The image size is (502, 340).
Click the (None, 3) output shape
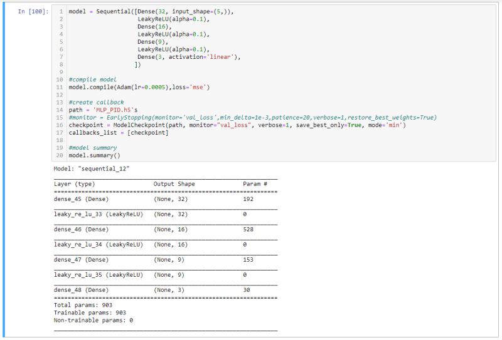[x=169, y=290]
